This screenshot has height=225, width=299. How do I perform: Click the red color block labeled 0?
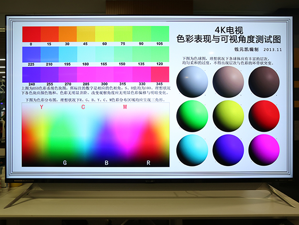pyautogui.click(x=31, y=34)
